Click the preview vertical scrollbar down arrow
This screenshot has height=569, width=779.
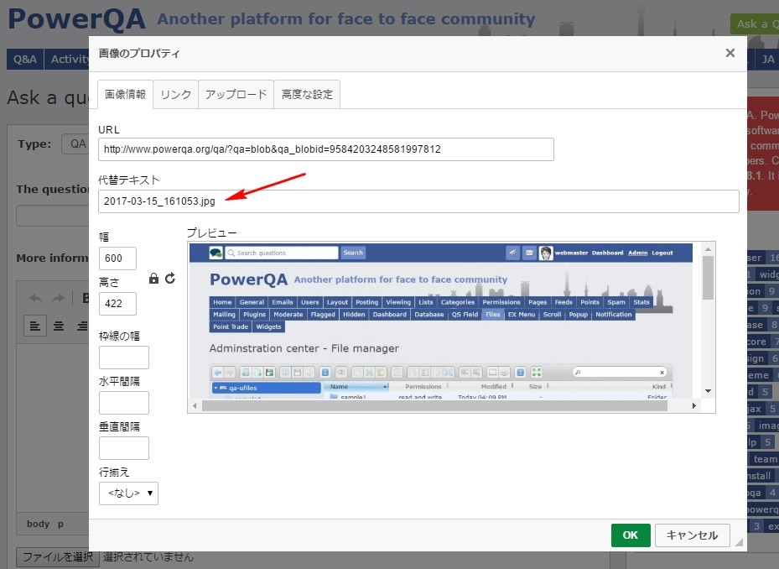[x=709, y=391]
